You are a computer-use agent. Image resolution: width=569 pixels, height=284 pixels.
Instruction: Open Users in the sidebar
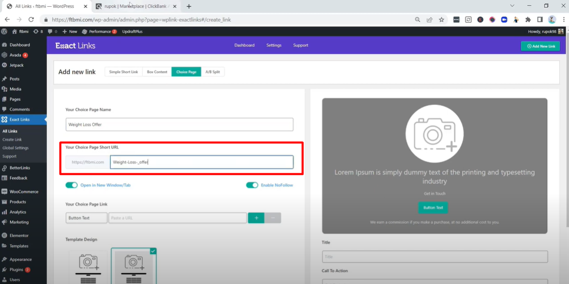[x=15, y=280]
